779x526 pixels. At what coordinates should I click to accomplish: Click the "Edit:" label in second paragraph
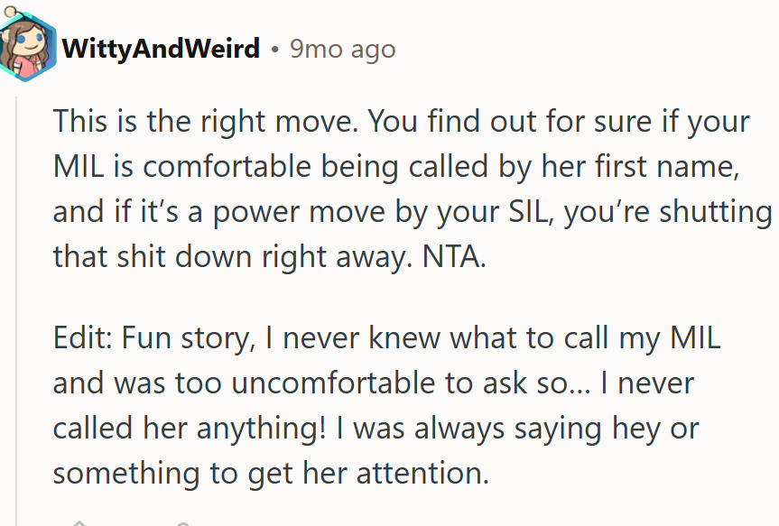click(80, 341)
